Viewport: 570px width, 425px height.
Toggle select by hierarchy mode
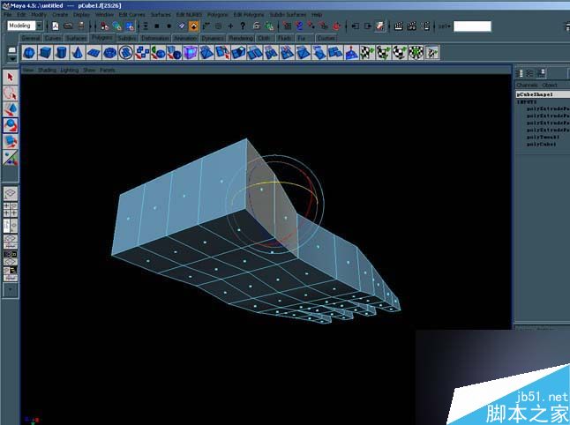coord(105,26)
